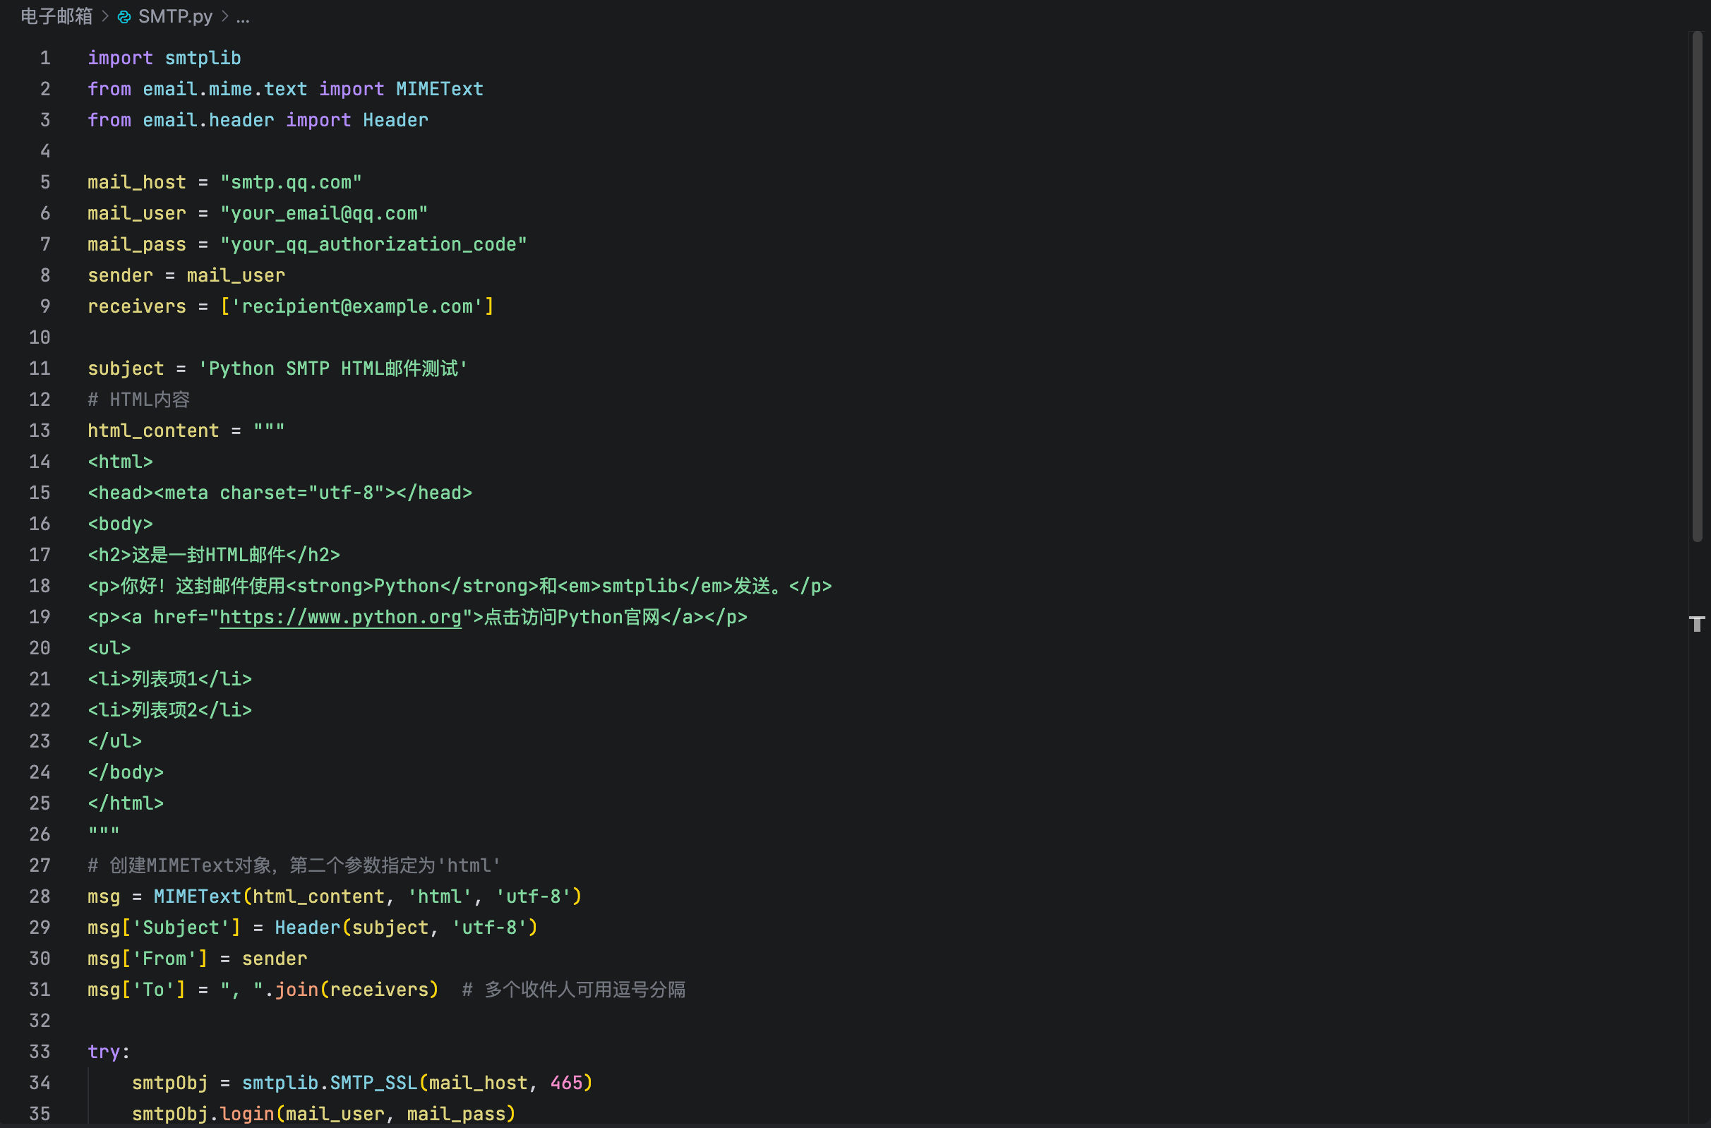Screen dimensions: 1711x1128
Task: Click line number 1 beside import smtplib
Action: tap(44, 58)
